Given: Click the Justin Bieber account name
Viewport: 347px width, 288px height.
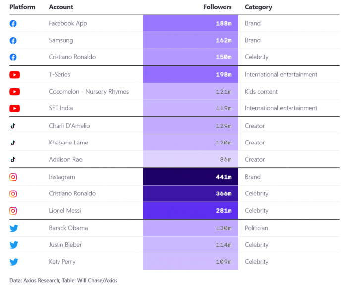Looking at the screenshot, I should tap(65, 245).
